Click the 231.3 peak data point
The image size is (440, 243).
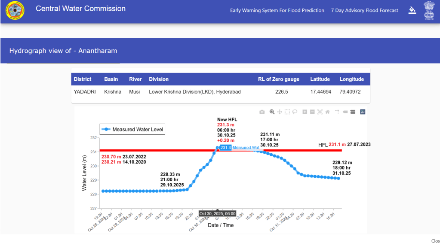pos(218,148)
